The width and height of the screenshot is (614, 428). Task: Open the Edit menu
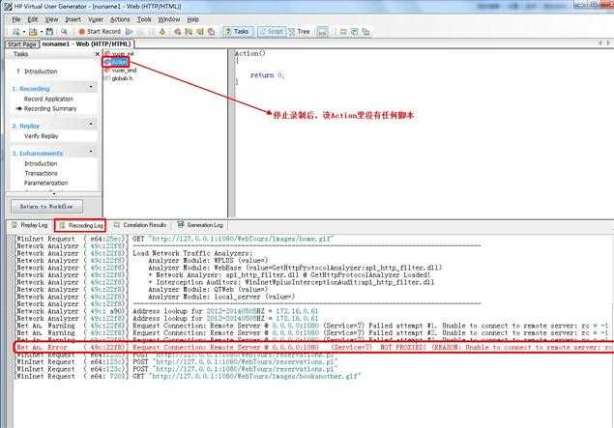33,19
